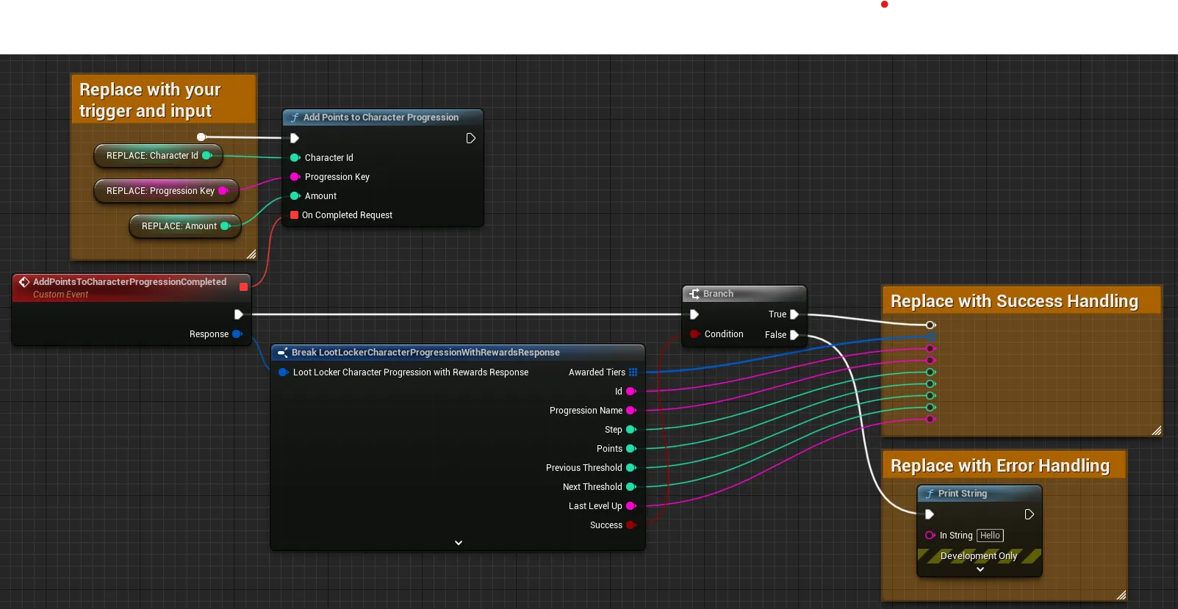Click the Next Threshold output pin

tap(631, 487)
